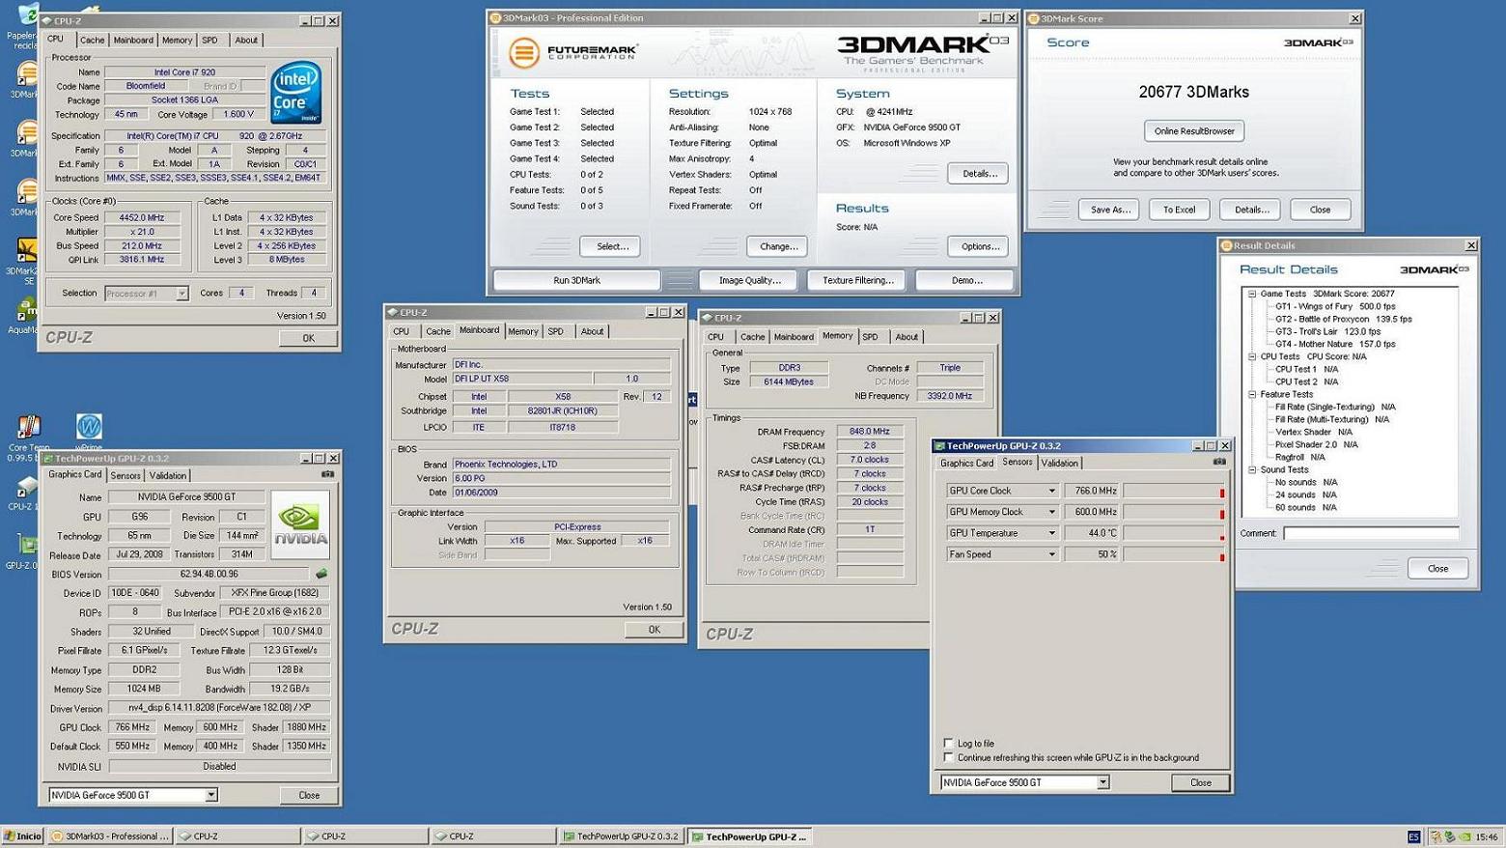Viewport: 1506px width, 848px height.
Task: Click Close in GPU-Z Sensors window
Action: 1200,782
